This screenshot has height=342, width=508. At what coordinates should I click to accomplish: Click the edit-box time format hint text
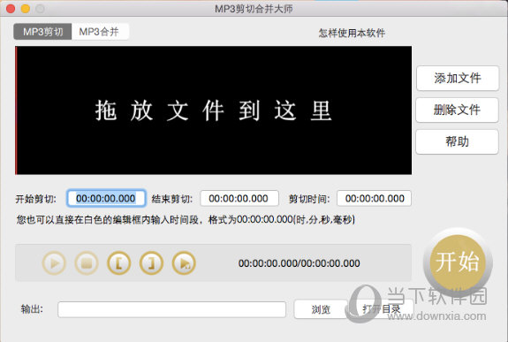186,220
